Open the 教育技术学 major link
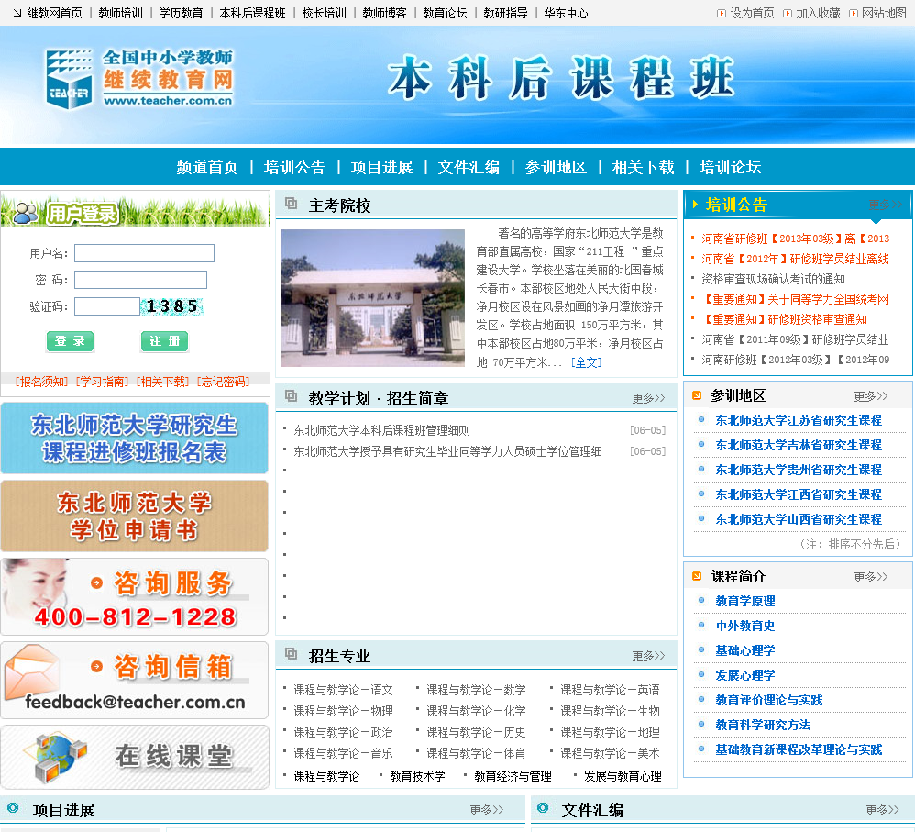915x832 pixels. pyautogui.click(x=417, y=777)
